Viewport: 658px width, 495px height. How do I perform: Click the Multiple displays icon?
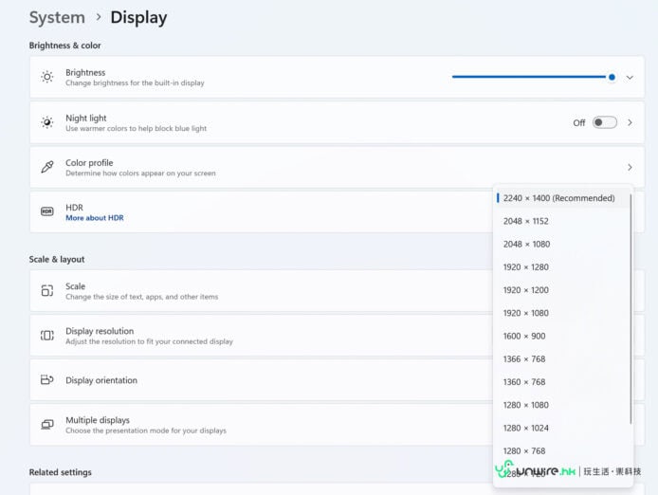tap(47, 425)
